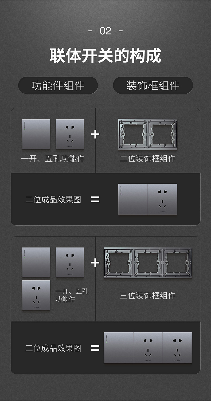Select the five-hole socket in top section
Image resolution: width=211 pixels, height=401 pixels.
(70, 134)
